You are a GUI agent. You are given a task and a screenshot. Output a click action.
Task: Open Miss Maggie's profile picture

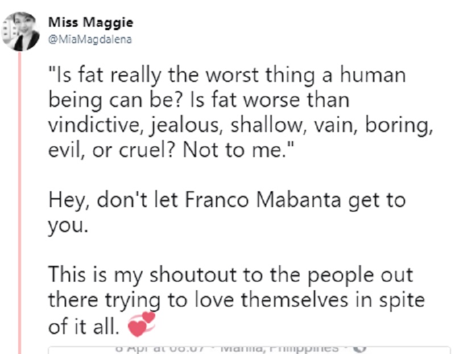point(20,31)
